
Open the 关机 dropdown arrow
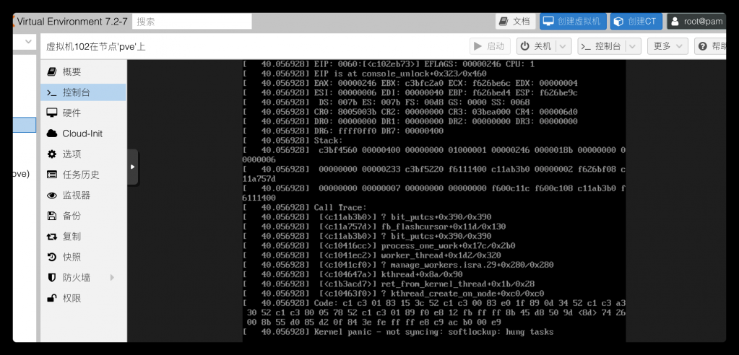click(x=564, y=46)
